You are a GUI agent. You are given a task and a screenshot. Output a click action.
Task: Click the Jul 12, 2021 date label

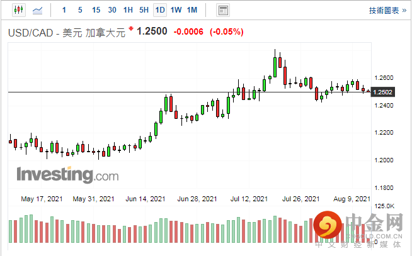249,199
